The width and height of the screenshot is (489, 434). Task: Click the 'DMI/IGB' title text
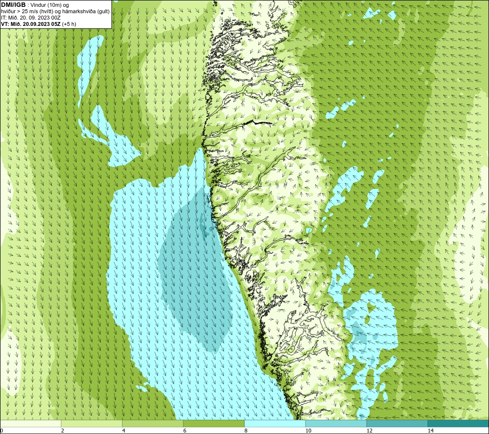coord(13,5)
